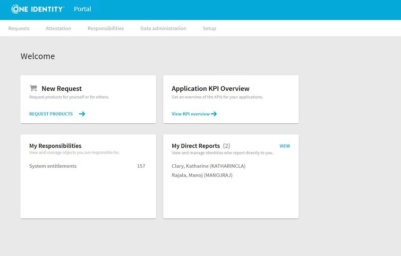The width and height of the screenshot is (401, 256).
Task: Click the arrow icon next to REQUEST PRODUCTS
Action: click(82, 114)
